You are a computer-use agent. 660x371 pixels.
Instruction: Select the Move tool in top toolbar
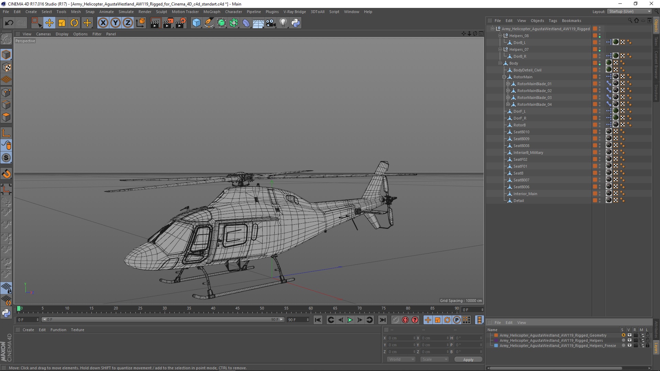(49, 23)
